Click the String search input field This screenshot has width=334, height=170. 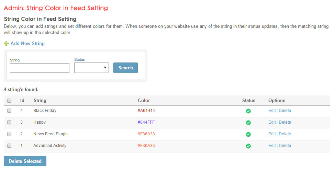coord(40,68)
